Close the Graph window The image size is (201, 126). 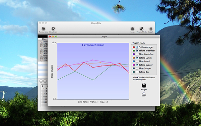tap(50, 37)
